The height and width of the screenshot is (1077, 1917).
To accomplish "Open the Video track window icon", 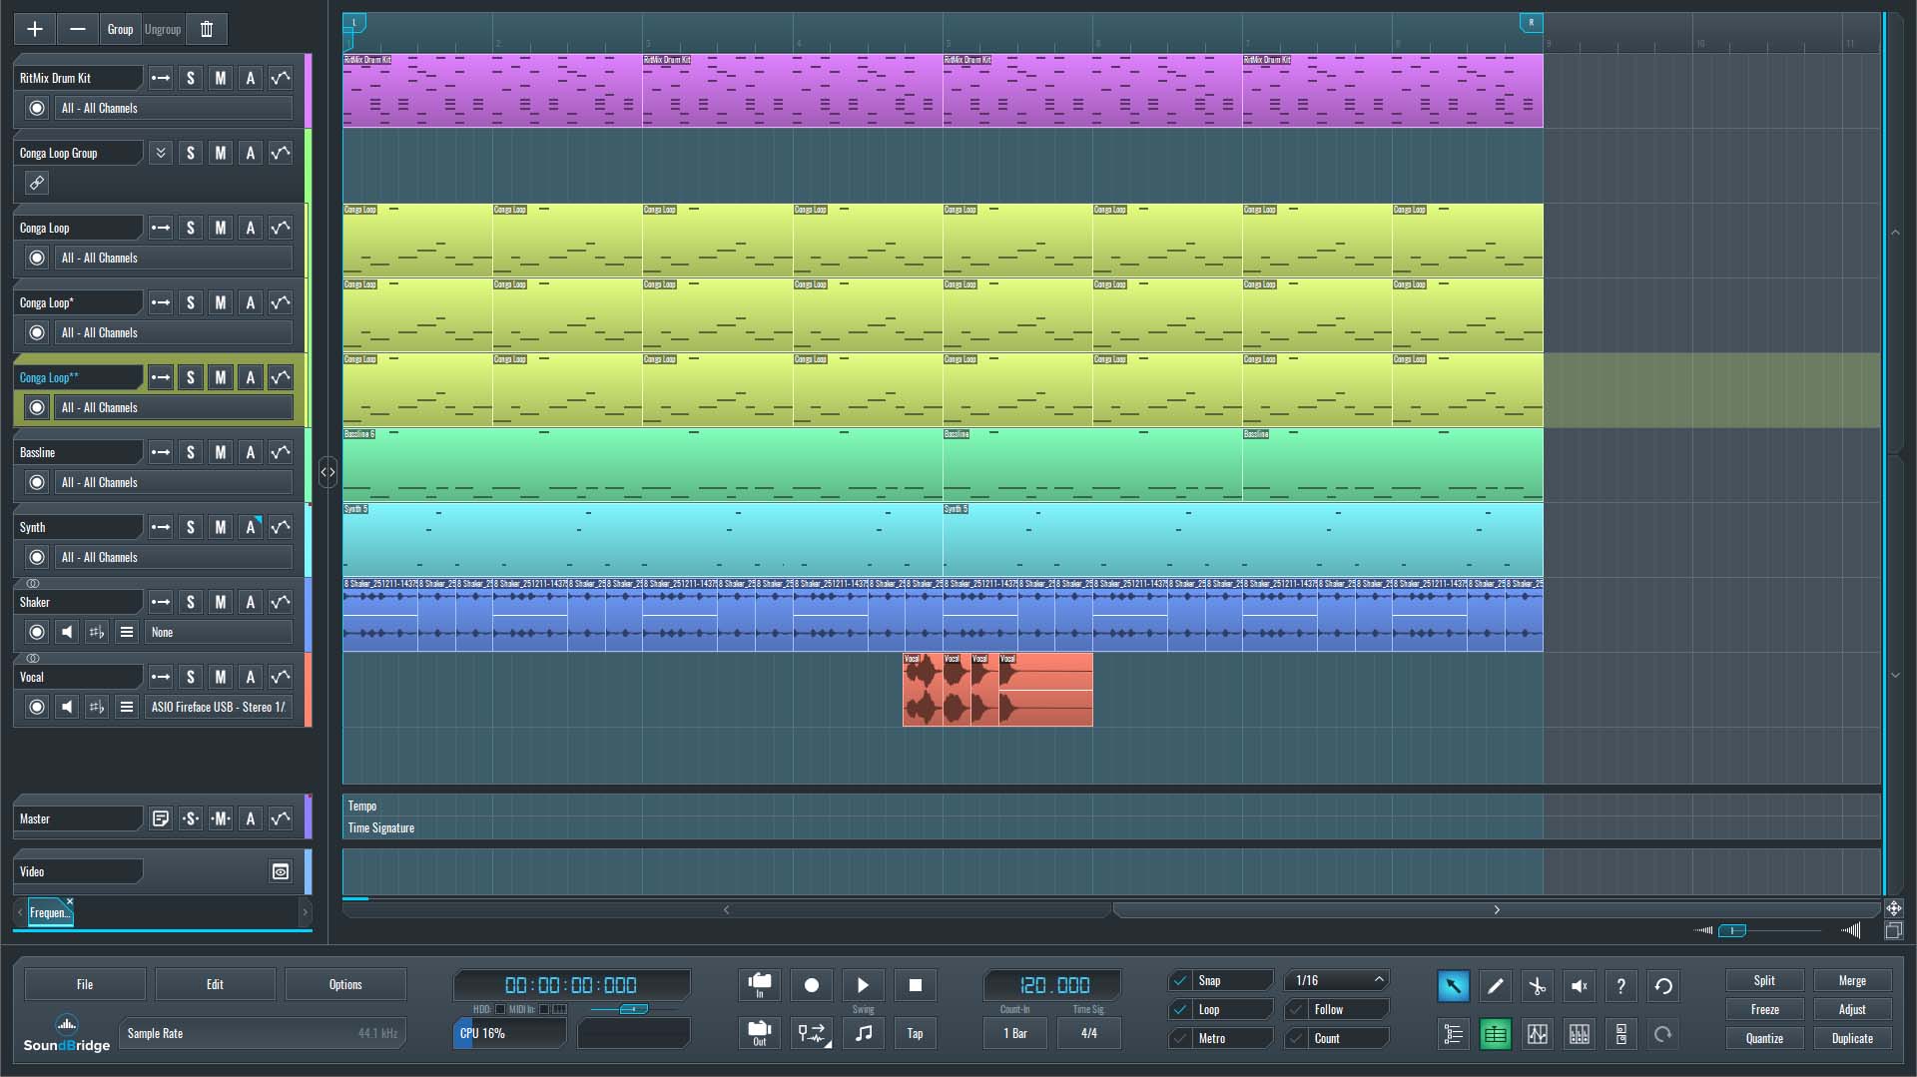I will pos(281,871).
